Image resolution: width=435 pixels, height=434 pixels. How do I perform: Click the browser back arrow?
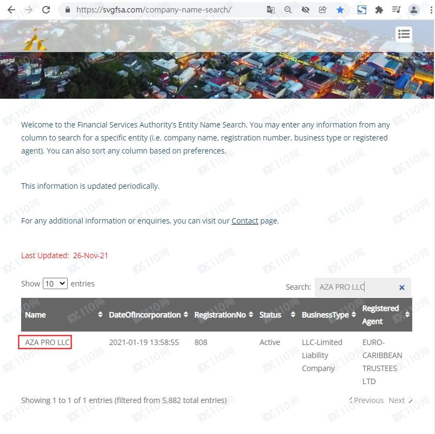tap(11, 10)
